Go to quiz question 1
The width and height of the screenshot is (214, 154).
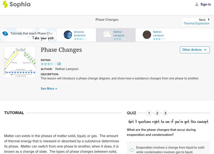149,113
